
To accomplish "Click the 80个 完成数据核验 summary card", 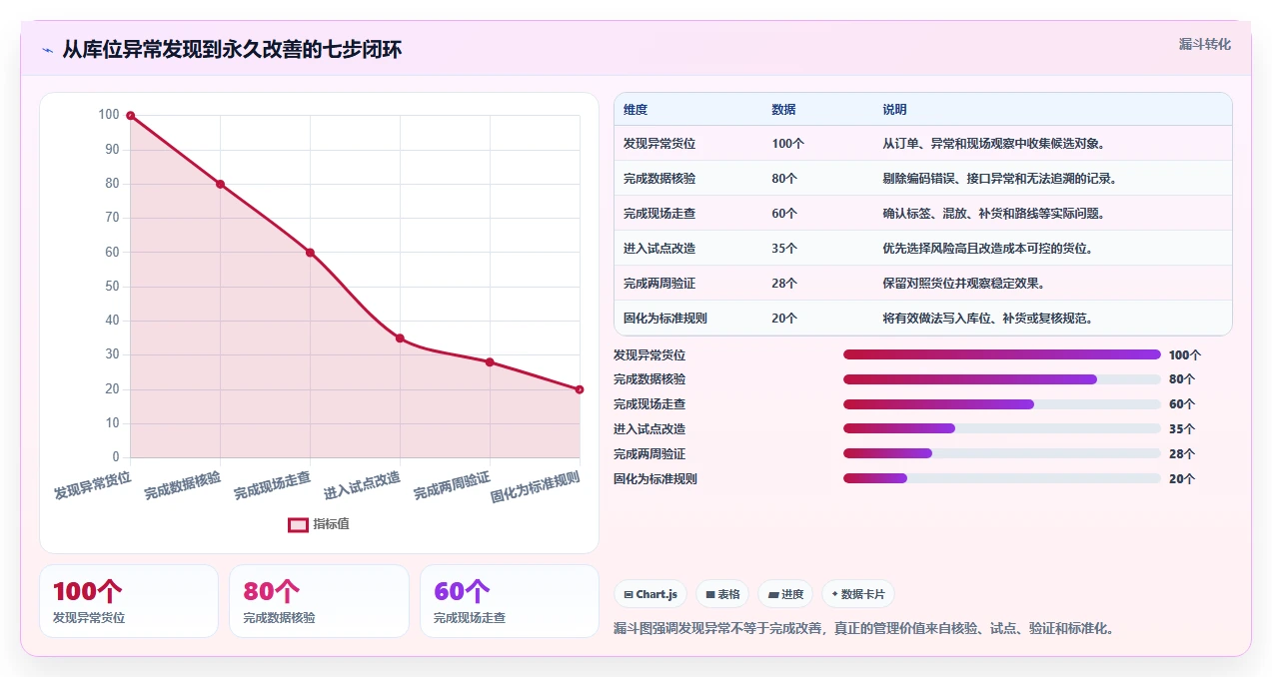I will (x=319, y=601).
